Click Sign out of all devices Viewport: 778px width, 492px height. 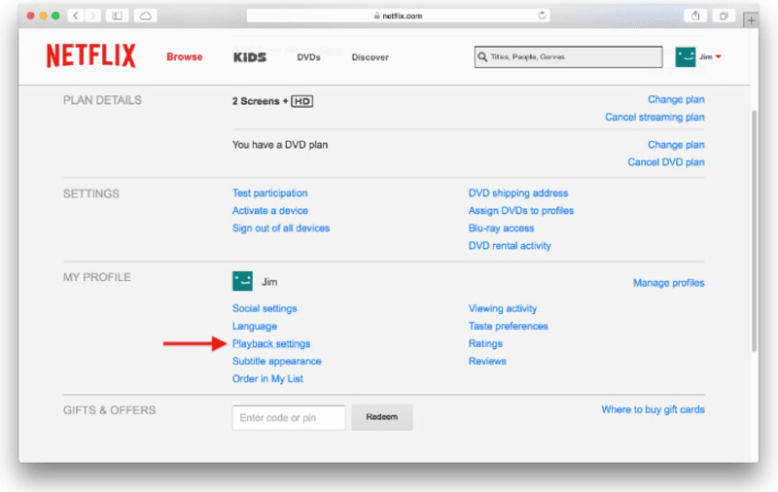(x=281, y=228)
